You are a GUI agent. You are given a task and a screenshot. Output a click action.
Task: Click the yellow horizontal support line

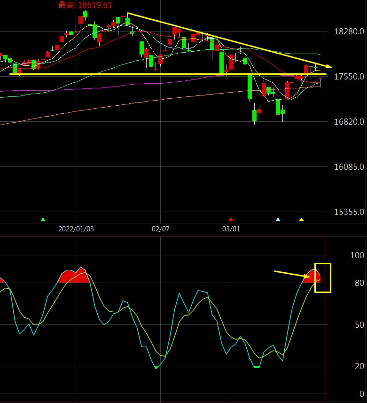click(x=168, y=74)
